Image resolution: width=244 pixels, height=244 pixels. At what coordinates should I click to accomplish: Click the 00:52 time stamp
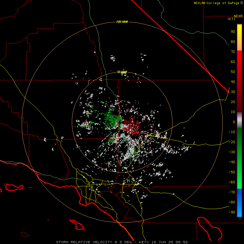tap(182, 242)
